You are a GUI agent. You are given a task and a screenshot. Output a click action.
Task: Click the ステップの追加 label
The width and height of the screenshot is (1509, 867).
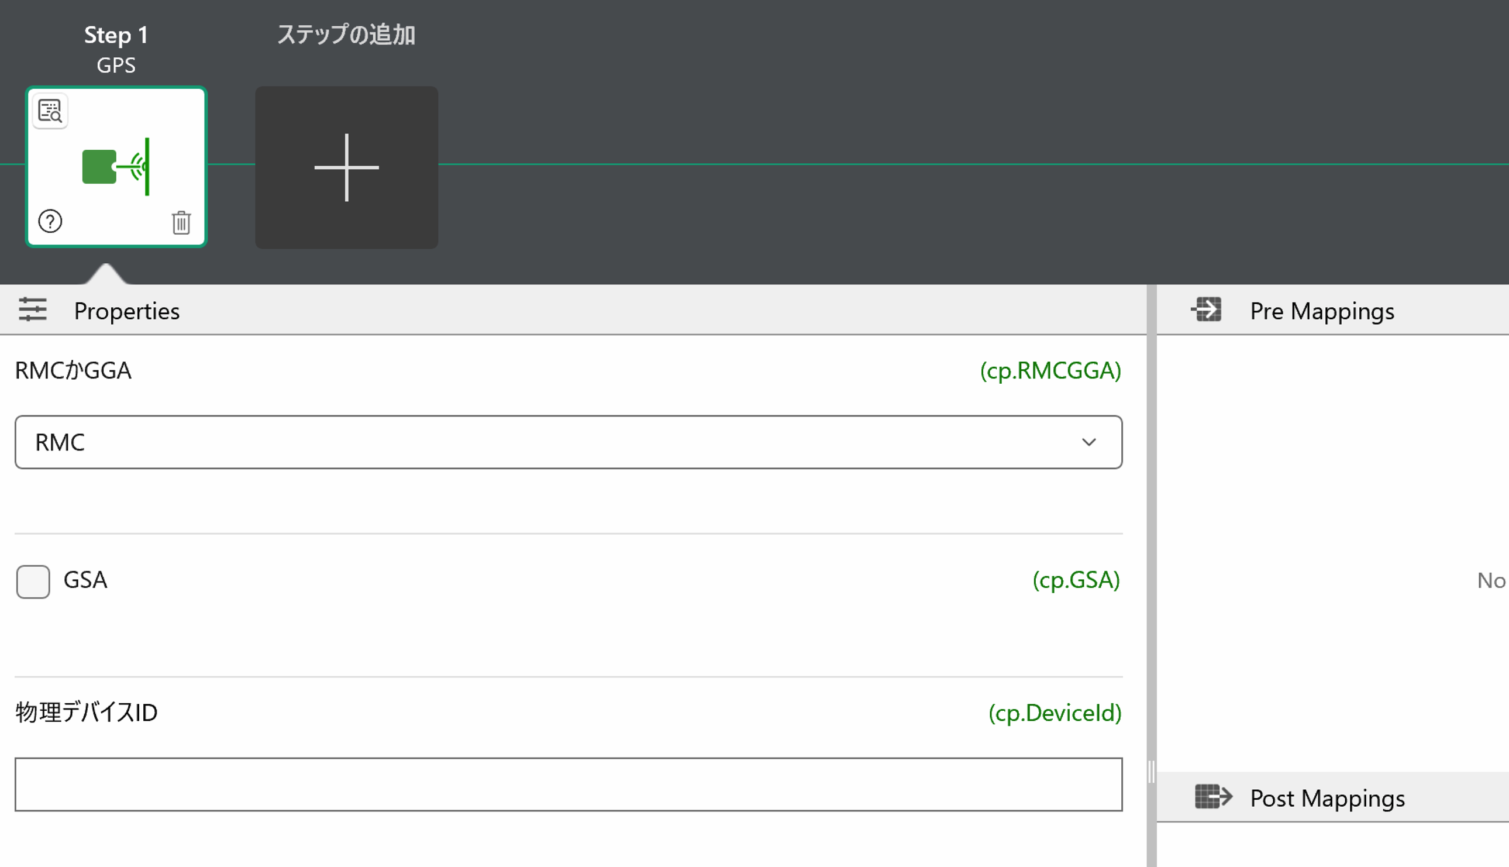pos(346,35)
